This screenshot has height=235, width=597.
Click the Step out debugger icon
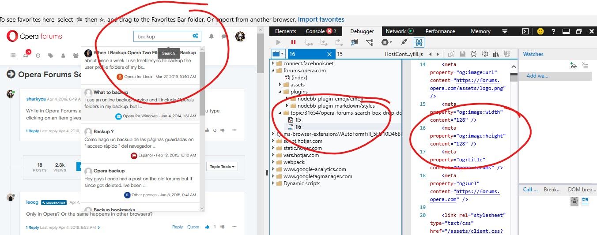pyautogui.click(x=339, y=42)
